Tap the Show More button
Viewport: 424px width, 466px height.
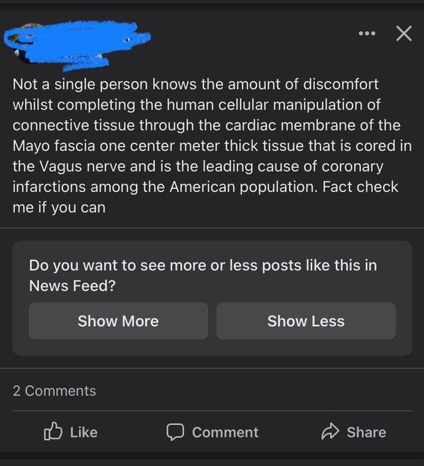click(119, 321)
